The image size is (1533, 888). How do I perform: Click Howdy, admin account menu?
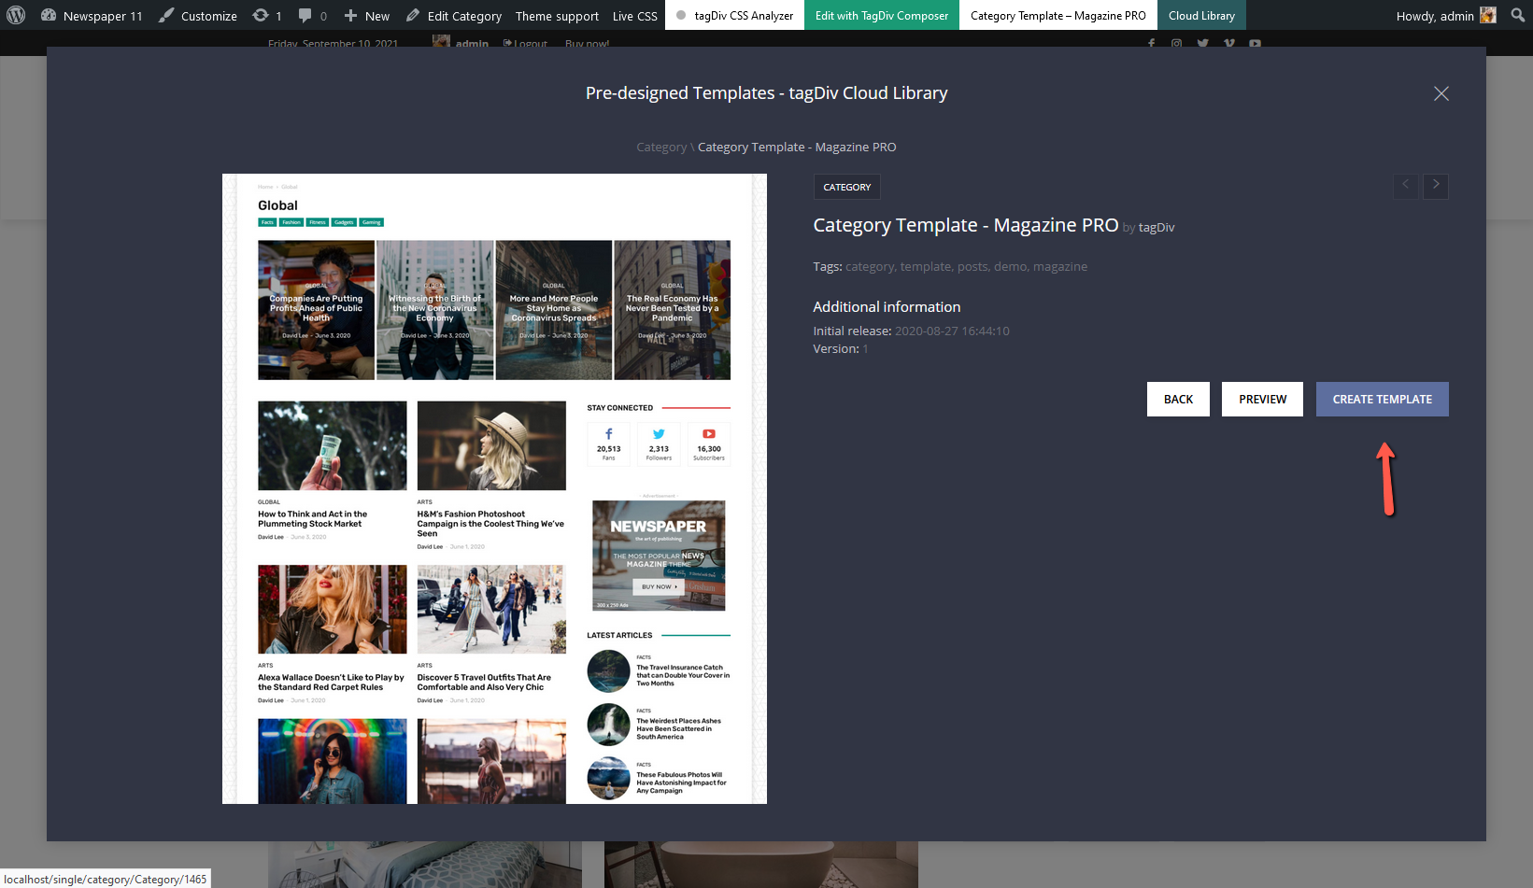click(1446, 15)
